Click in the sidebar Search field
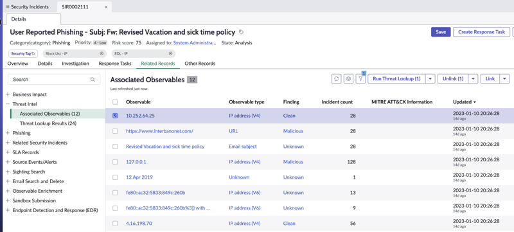Screen dimensions: 514x232 [54, 79]
